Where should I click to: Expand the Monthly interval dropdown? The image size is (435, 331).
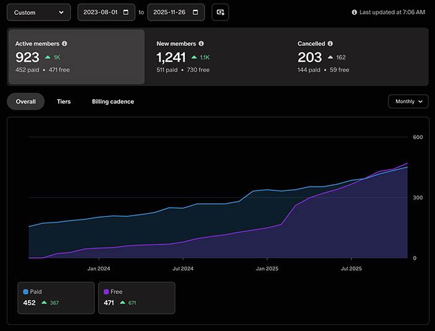click(x=408, y=102)
